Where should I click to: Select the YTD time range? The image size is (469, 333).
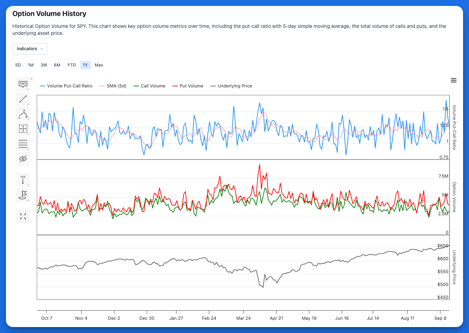[x=71, y=65]
